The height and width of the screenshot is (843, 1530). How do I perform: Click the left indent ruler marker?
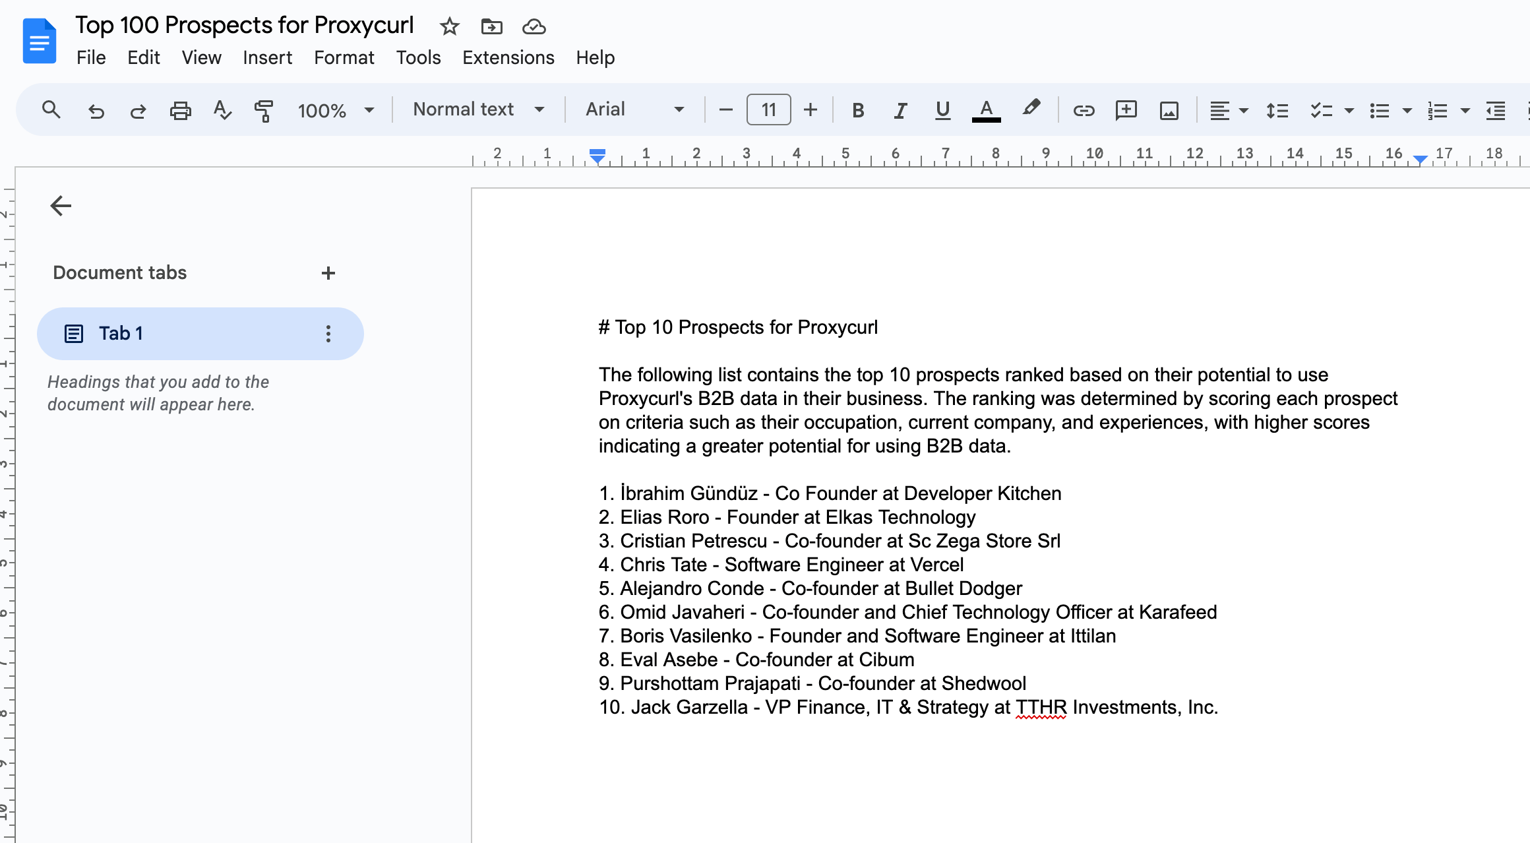597,158
